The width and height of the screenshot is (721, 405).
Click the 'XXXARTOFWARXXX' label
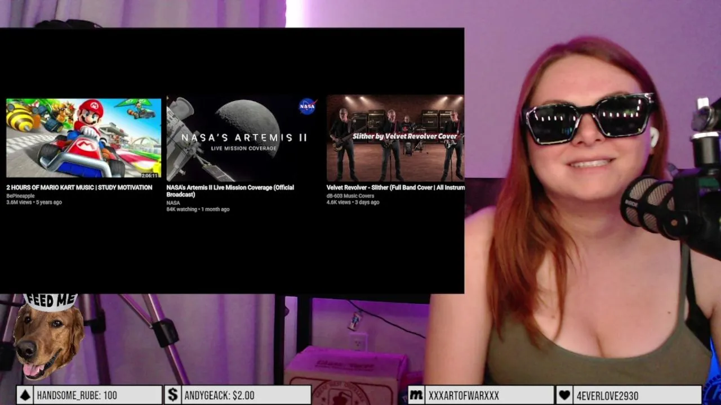point(464,395)
